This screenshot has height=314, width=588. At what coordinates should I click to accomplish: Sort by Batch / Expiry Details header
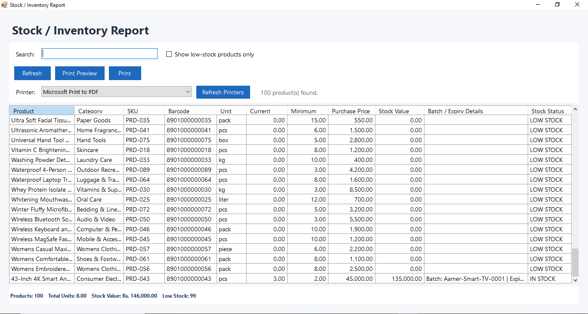tap(476, 111)
